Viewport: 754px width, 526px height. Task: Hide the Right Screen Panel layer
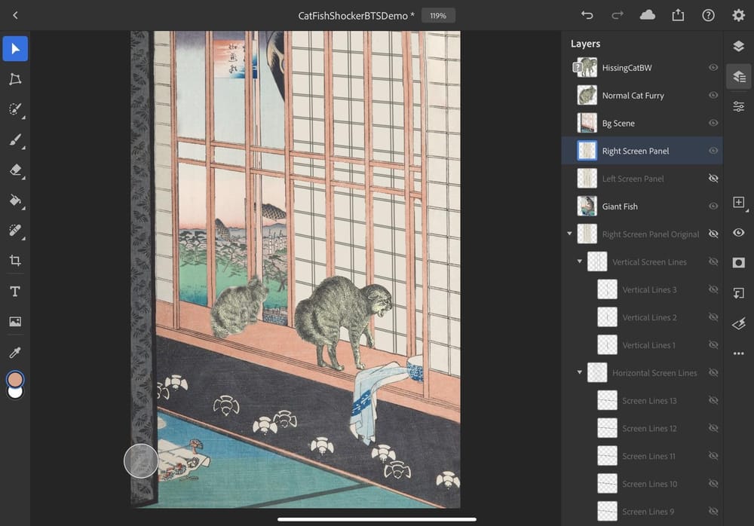713,151
